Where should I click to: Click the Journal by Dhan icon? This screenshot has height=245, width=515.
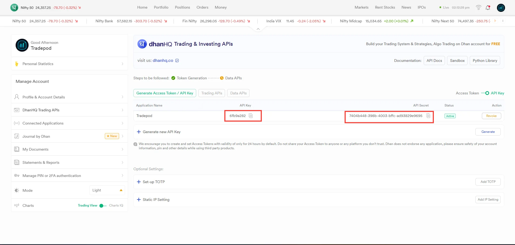coord(17,136)
